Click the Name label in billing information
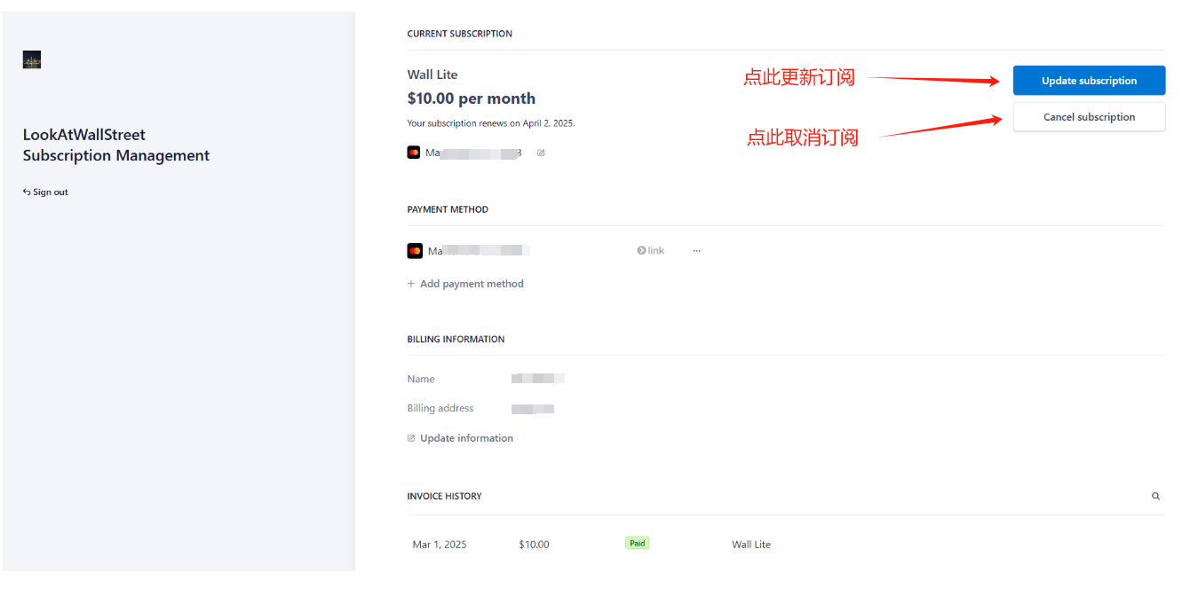Screen dimensions: 1190x589 (421, 380)
